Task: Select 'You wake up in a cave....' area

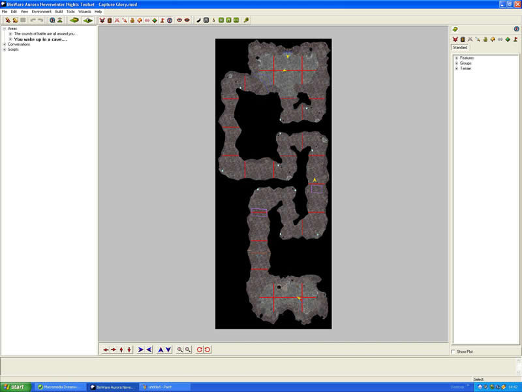Action: click(x=40, y=39)
